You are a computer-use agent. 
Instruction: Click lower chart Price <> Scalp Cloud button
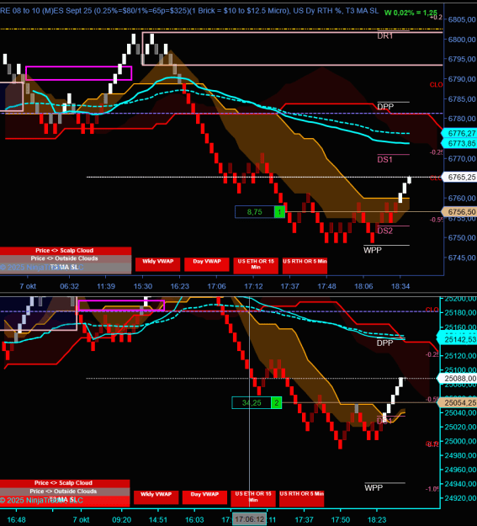click(x=65, y=483)
